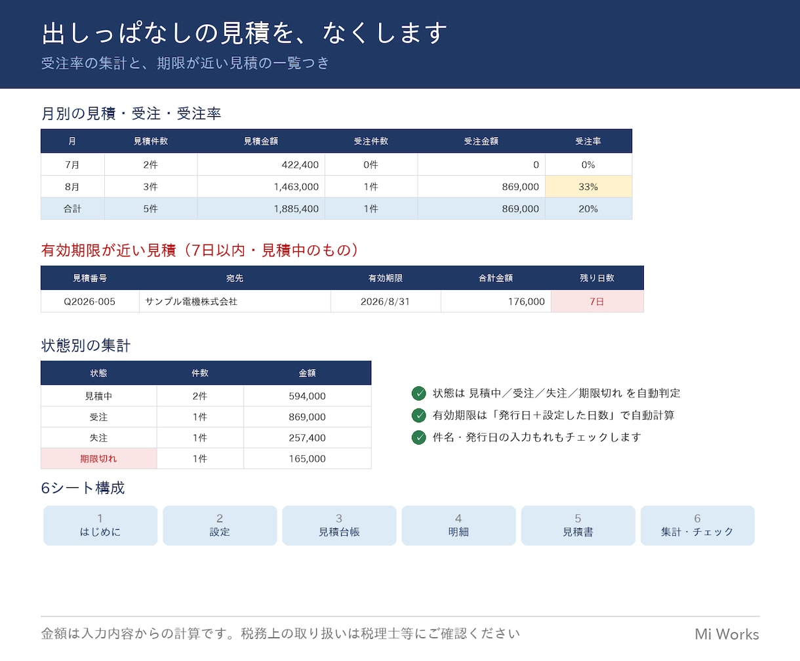Open the sheet card 4 明細
Image resolution: width=800 pixels, height=661 pixels.
pyautogui.click(x=458, y=525)
